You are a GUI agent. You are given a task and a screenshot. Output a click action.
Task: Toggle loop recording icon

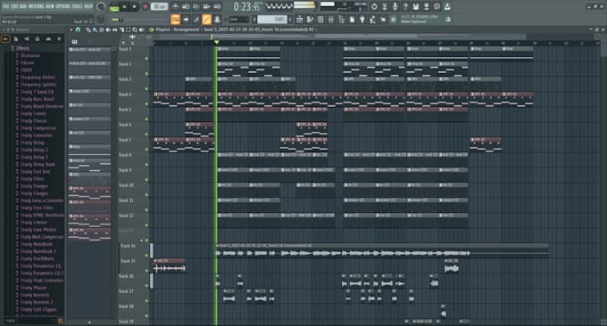coord(217,7)
